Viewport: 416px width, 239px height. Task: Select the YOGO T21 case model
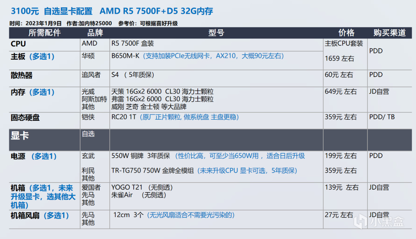127,187
